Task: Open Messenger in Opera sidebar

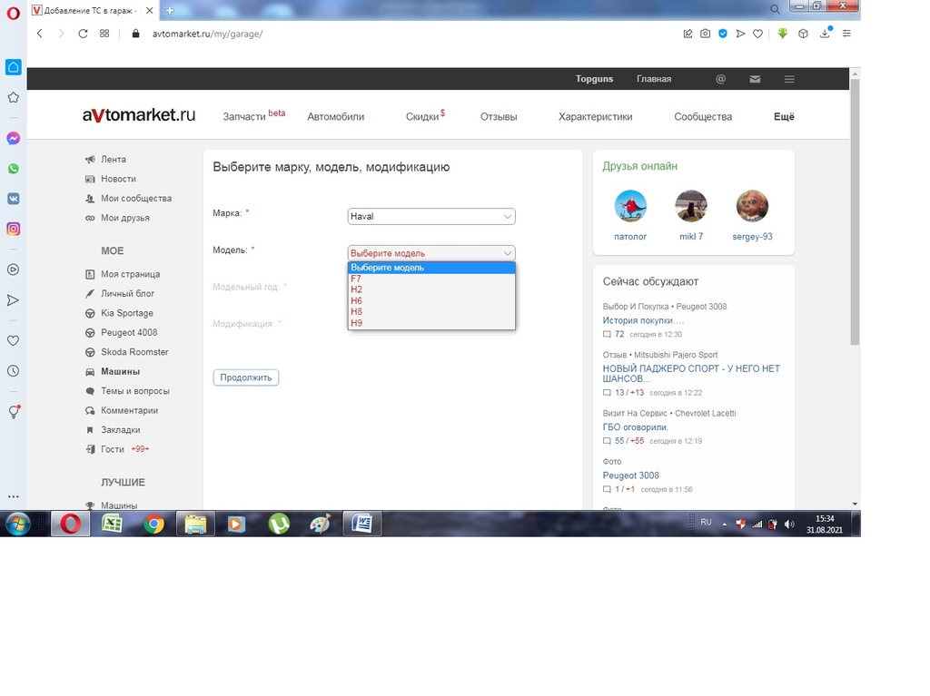Action: point(13,138)
